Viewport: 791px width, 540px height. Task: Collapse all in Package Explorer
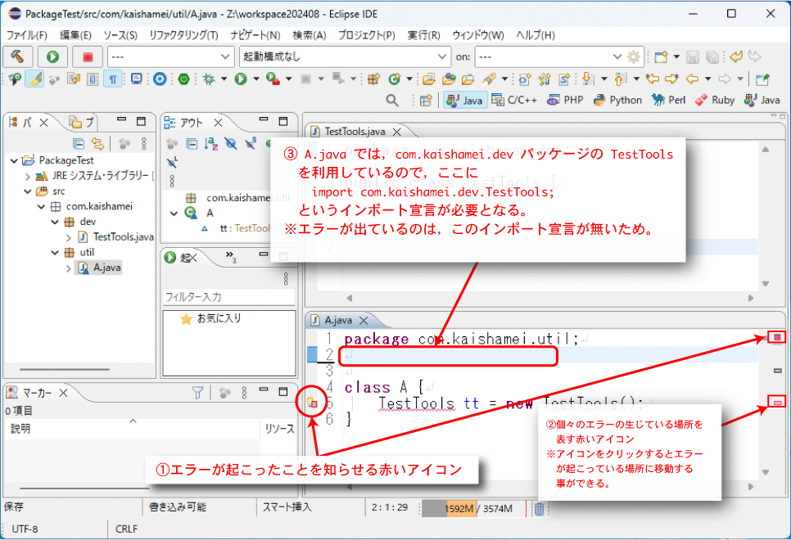click(x=78, y=144)
